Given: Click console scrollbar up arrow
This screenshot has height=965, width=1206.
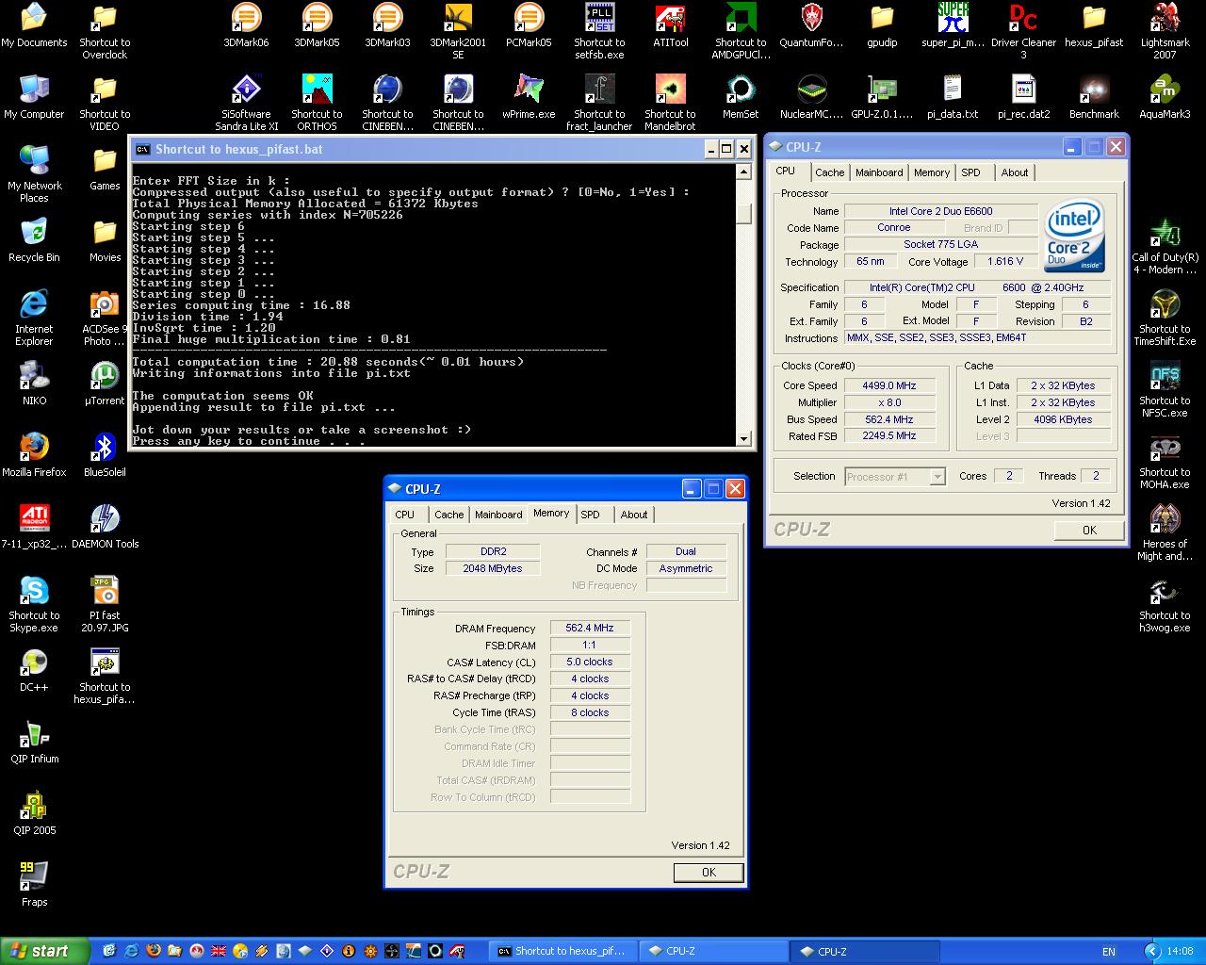Looking at the screenshot, I should (x=743, y=172).
